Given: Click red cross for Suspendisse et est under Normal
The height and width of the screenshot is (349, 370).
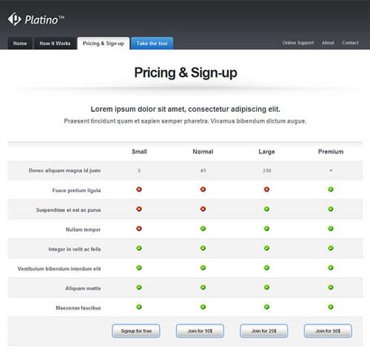Looking at the screenshot, I should (x=203, y=209).
